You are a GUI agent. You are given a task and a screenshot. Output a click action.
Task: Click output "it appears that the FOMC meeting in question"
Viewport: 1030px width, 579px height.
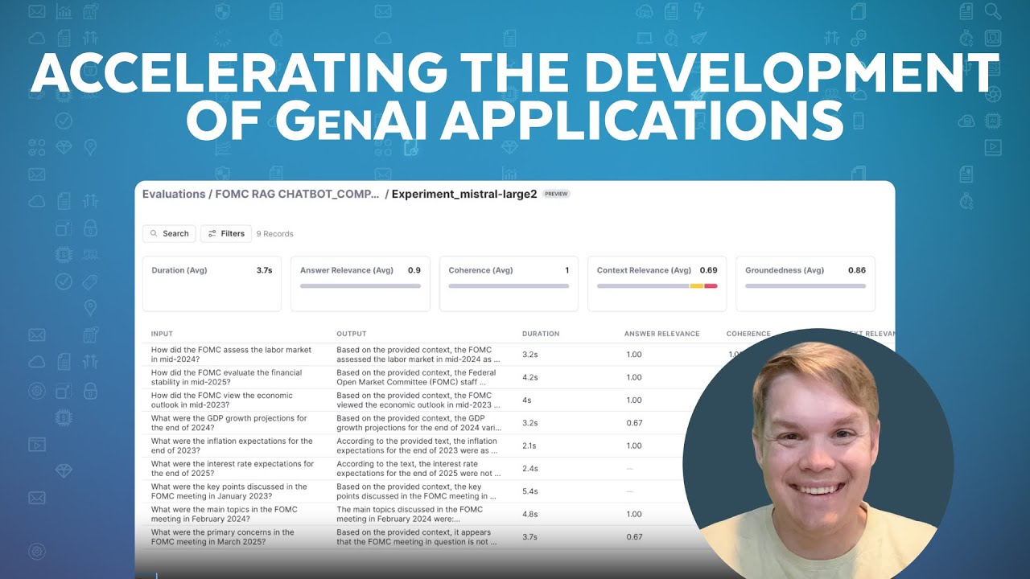tap(417, 536)
